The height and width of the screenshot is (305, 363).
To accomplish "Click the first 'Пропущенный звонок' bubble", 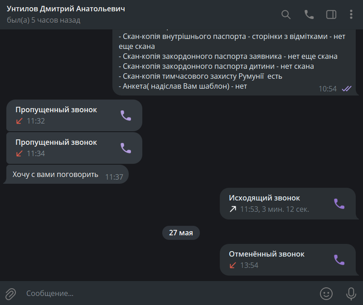I will pyautogui.click(x=74, y=115).
